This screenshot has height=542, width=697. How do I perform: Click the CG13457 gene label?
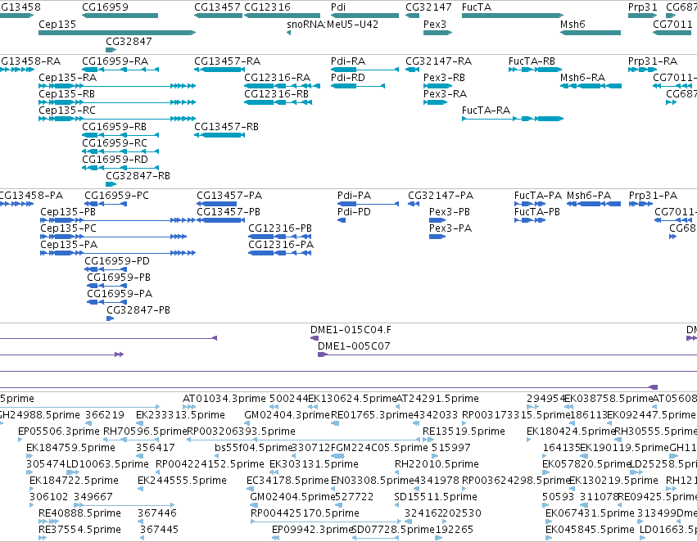tap(217, 7)
